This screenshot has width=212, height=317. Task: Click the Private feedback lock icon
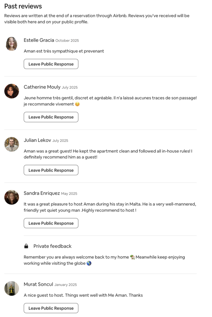point(26,246)
